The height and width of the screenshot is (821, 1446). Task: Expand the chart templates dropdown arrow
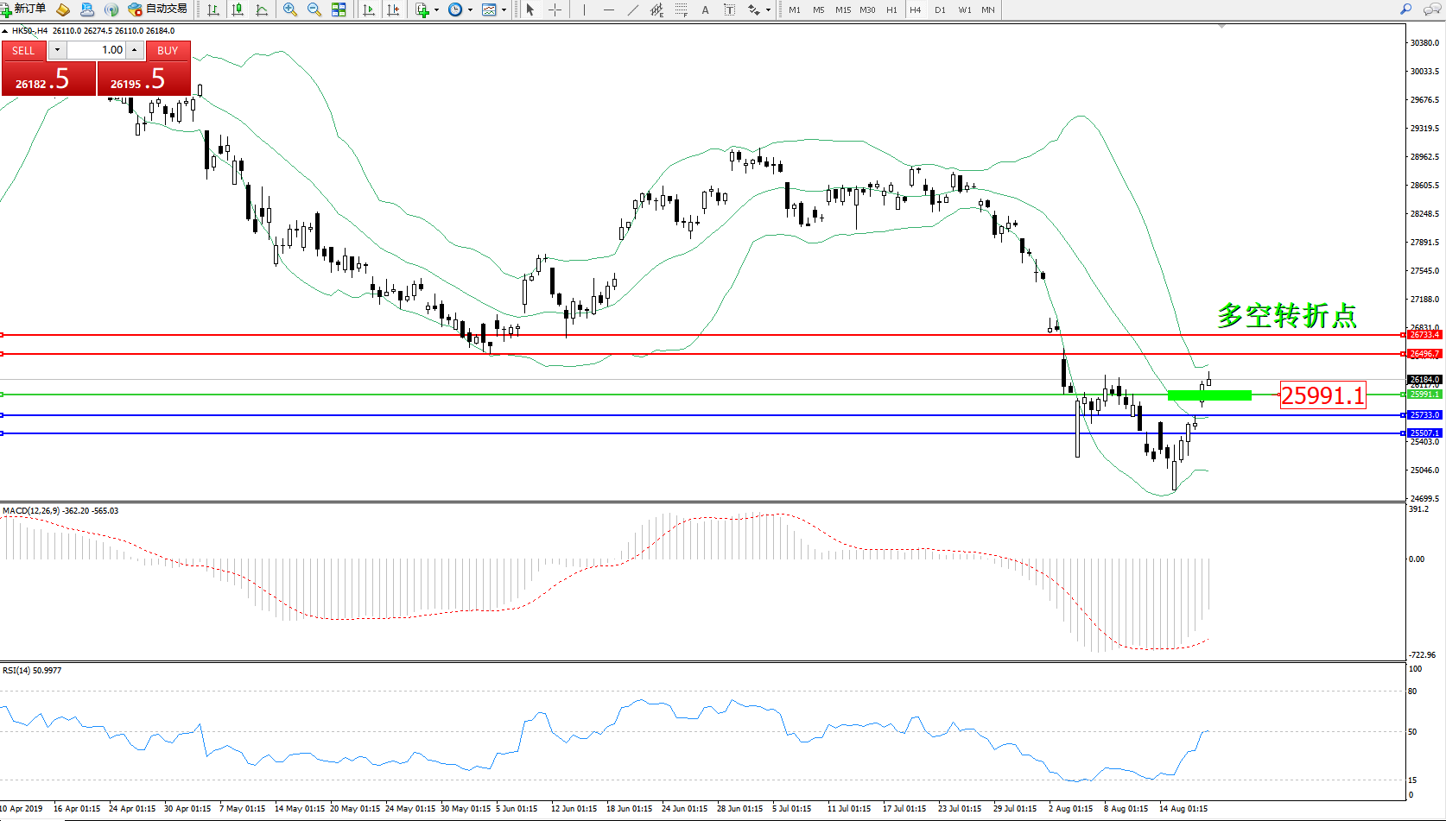504,10
